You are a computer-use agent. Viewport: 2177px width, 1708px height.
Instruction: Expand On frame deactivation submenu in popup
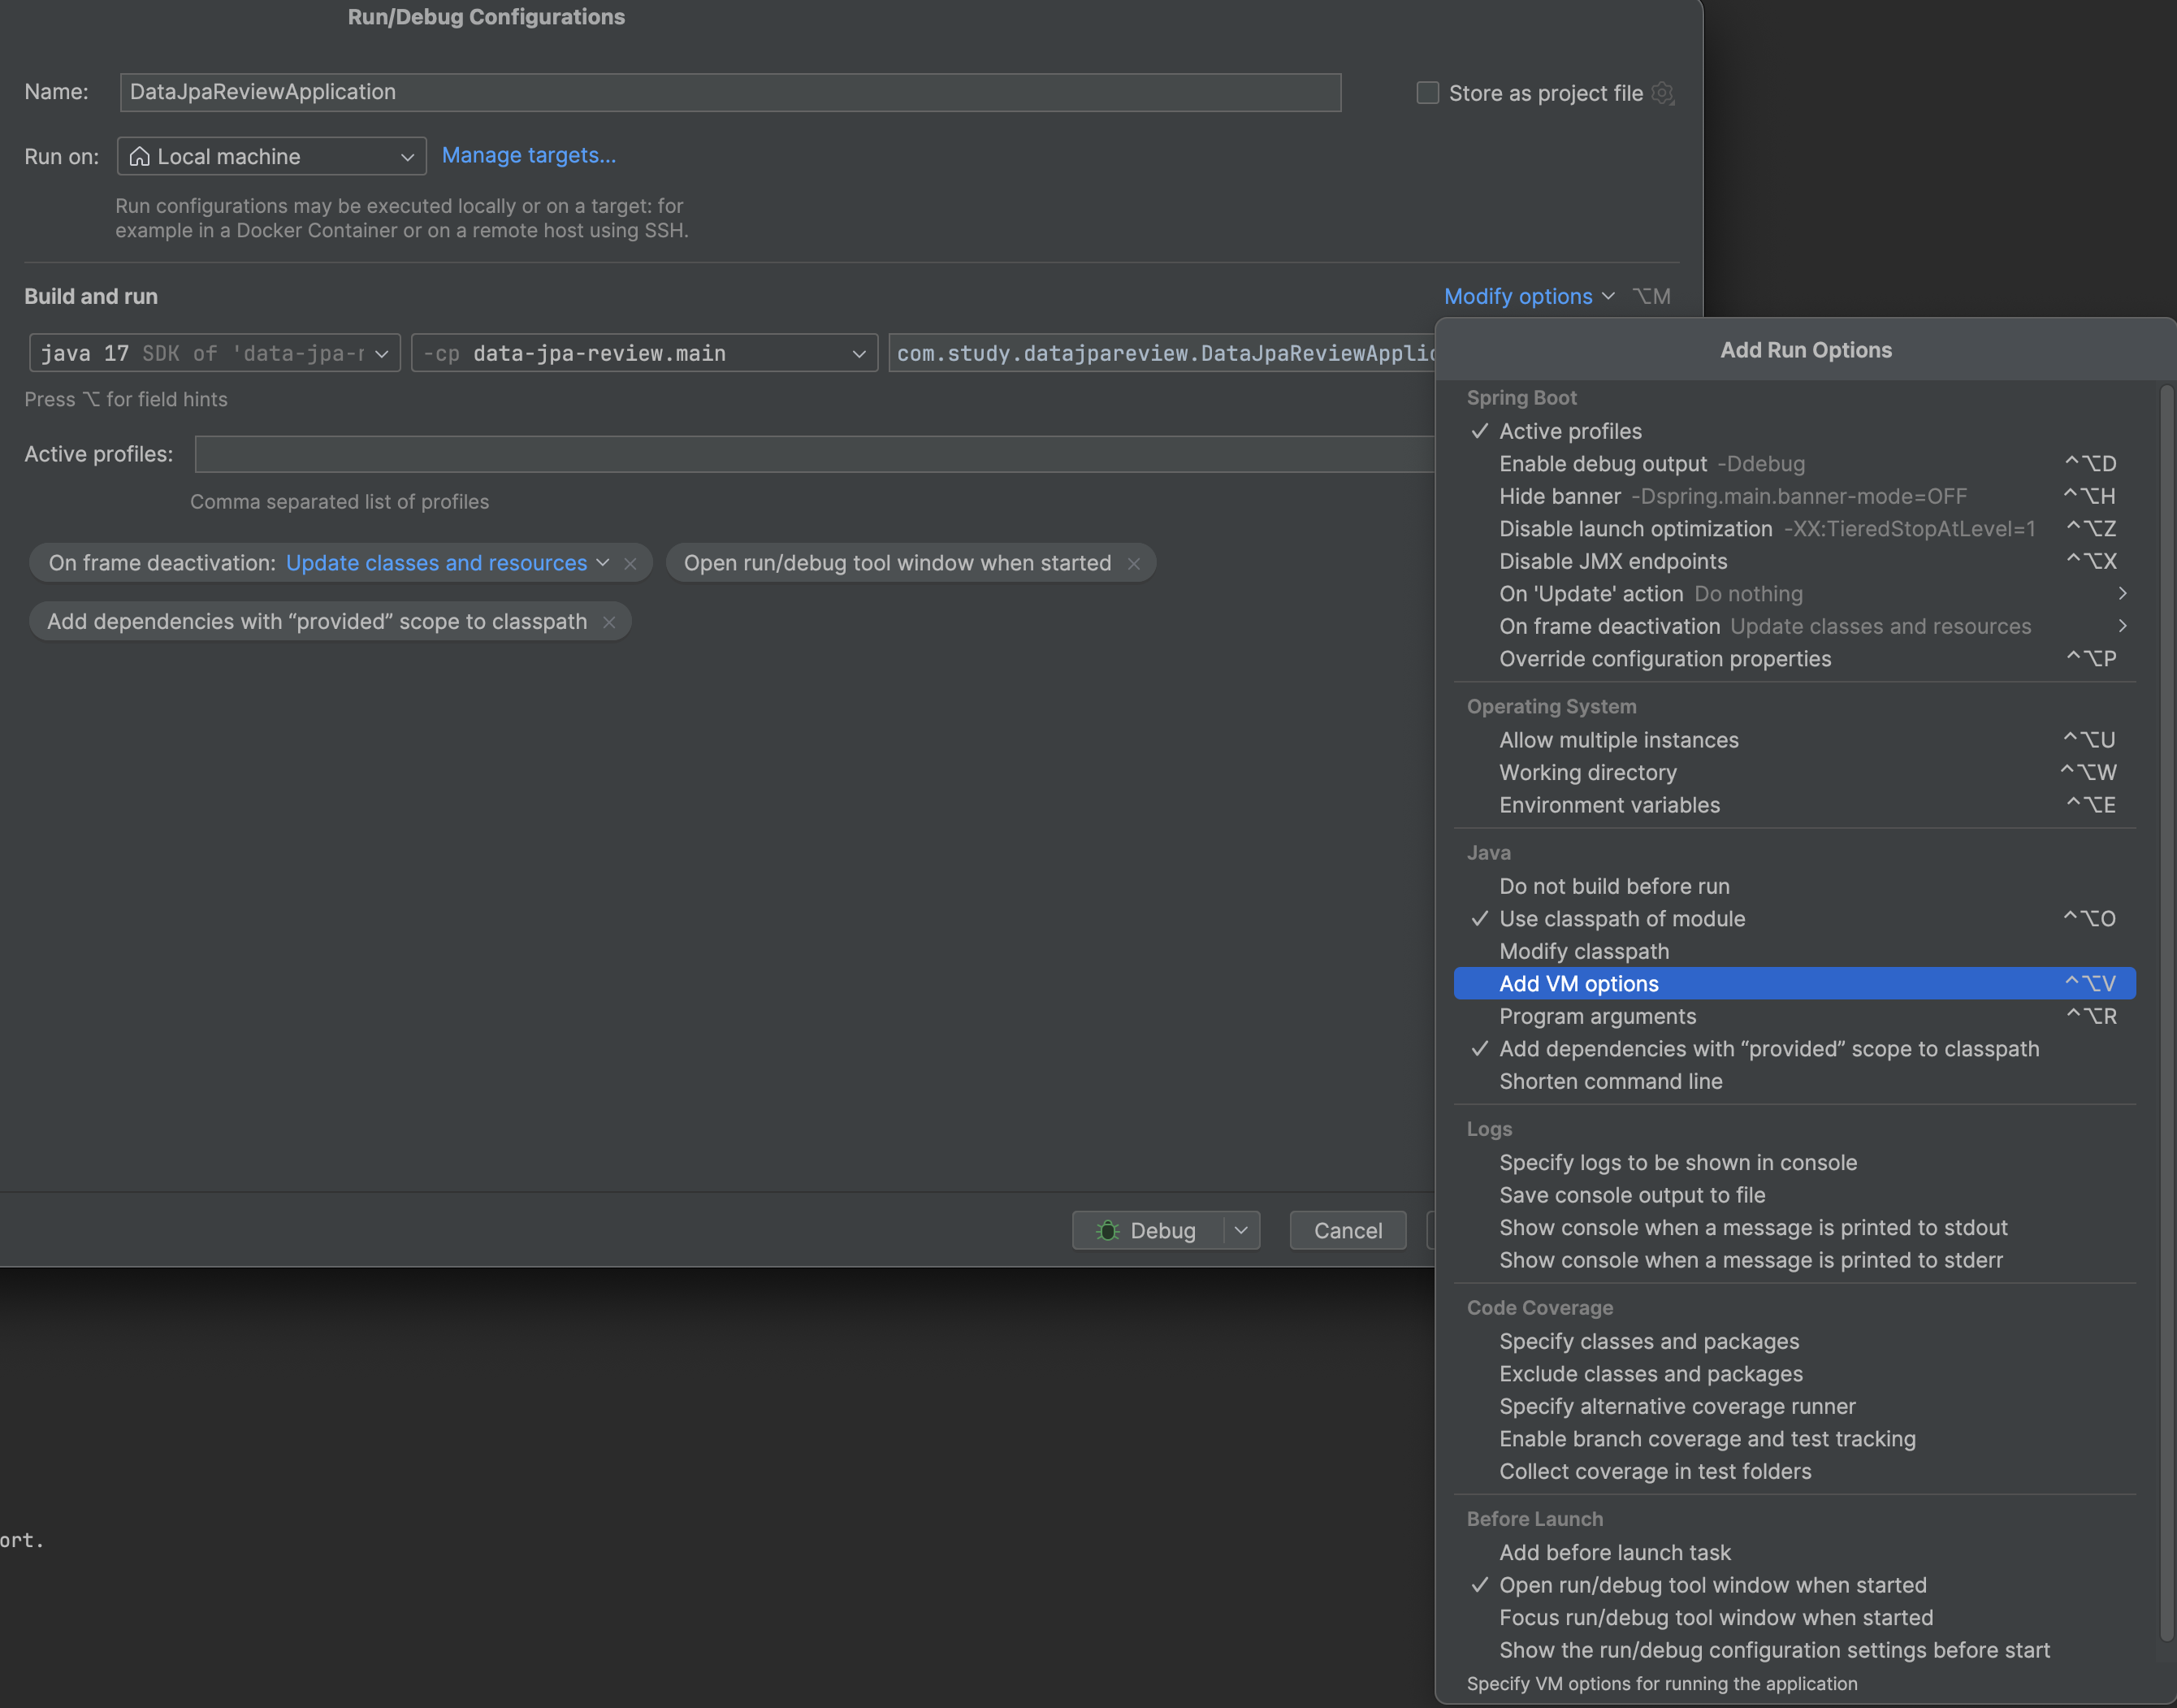(1794, 627)
